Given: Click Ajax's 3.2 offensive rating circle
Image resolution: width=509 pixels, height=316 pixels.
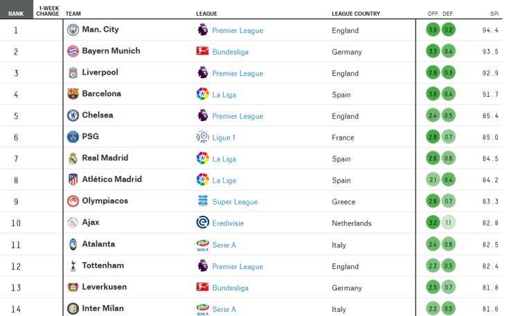Looking at the screenshot, I should [x=433, y=223].
